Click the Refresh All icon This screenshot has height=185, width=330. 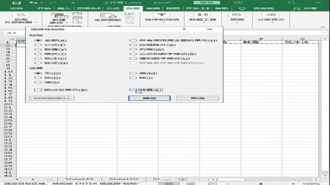pyautogui.click(x=108, y=15)
